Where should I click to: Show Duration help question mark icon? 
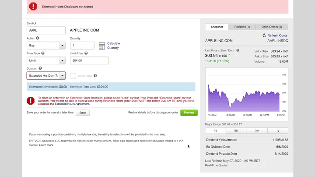(x=40, y=68)
